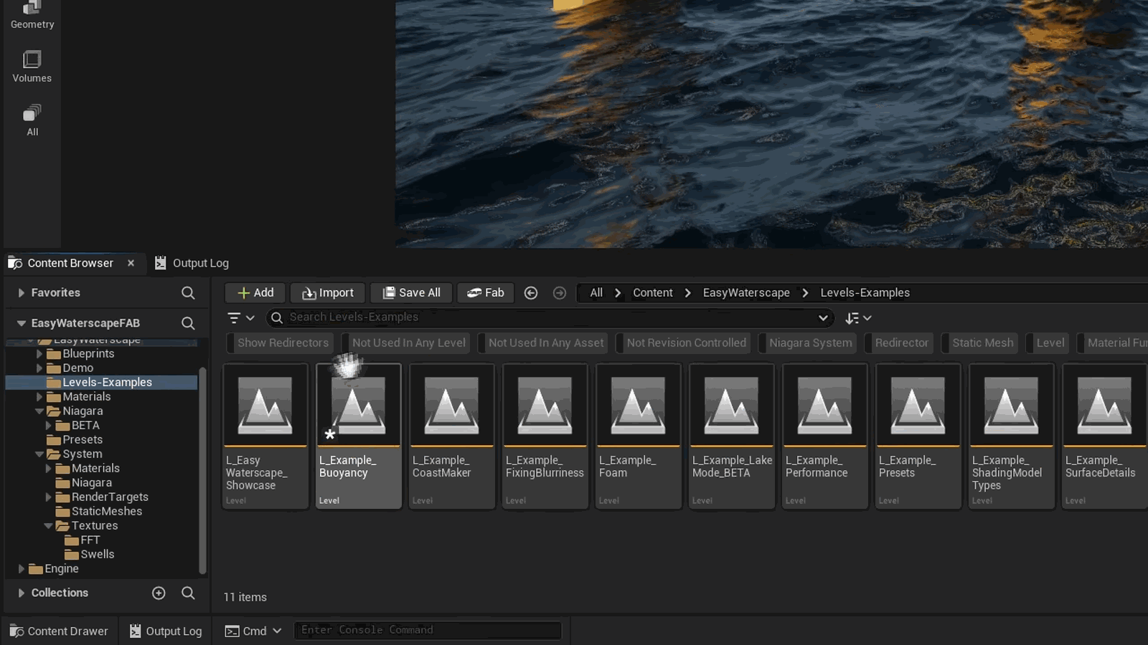Image resolution: width=1148 pixels, height=645 pixels.
Task: Search the Collections panel
Action: point(188,593)
